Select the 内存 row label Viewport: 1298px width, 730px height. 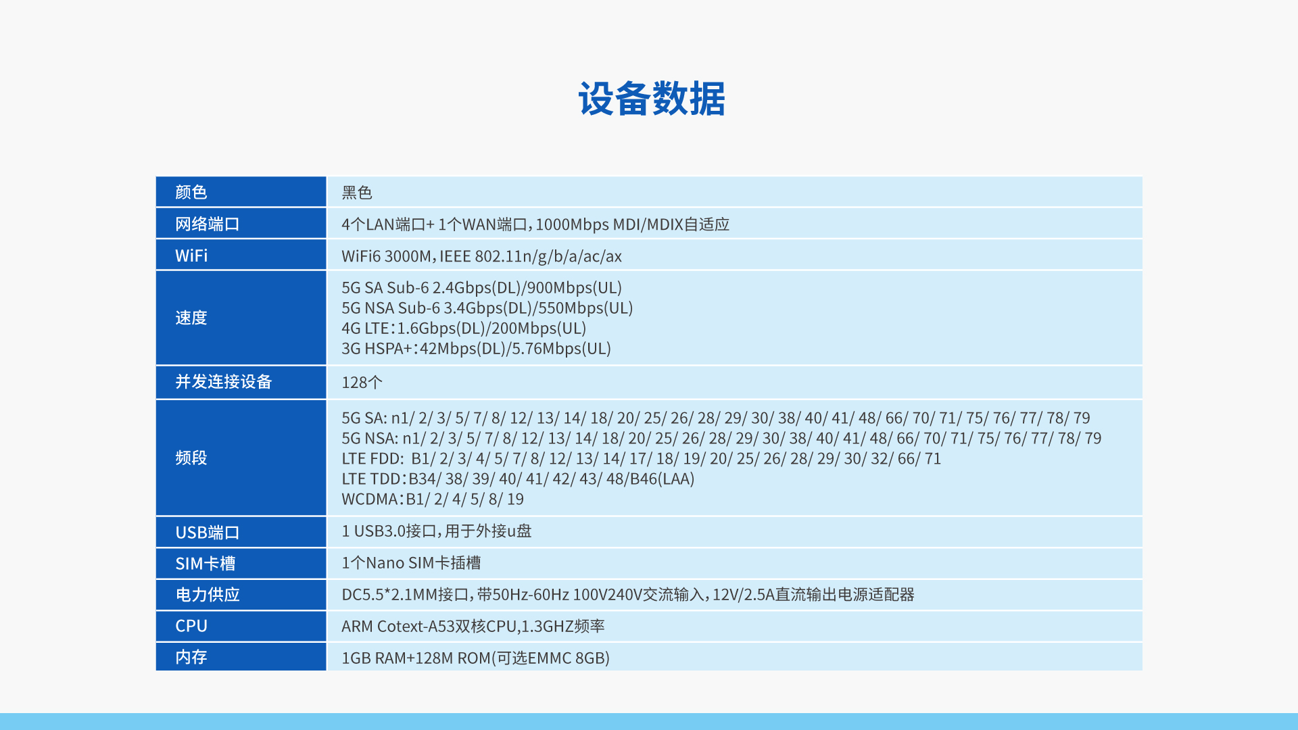tap(191, 657)
